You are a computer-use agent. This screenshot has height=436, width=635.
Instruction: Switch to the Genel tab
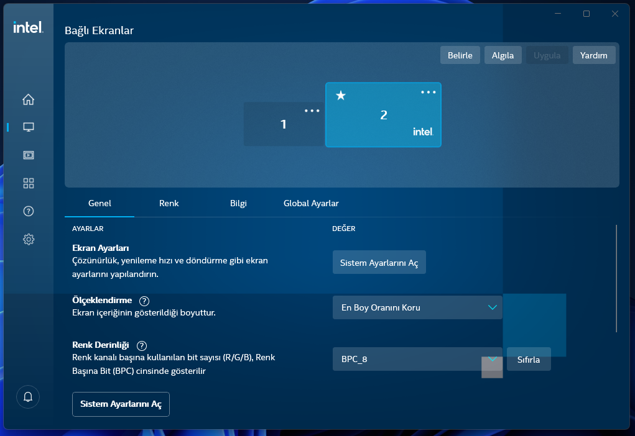coord(100,204)
